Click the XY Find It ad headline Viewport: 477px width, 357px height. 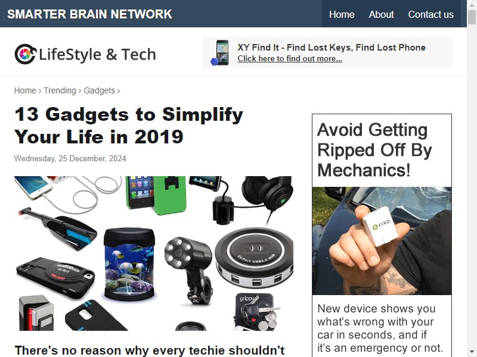[332, 48]
